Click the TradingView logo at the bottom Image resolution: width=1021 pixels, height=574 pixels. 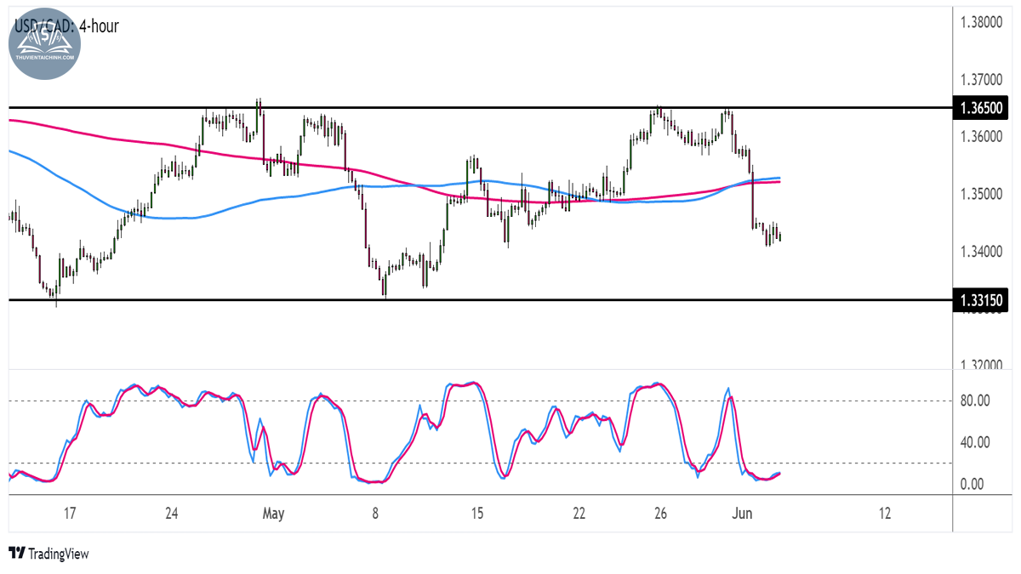pyautogui.click(x=48, y=554)
